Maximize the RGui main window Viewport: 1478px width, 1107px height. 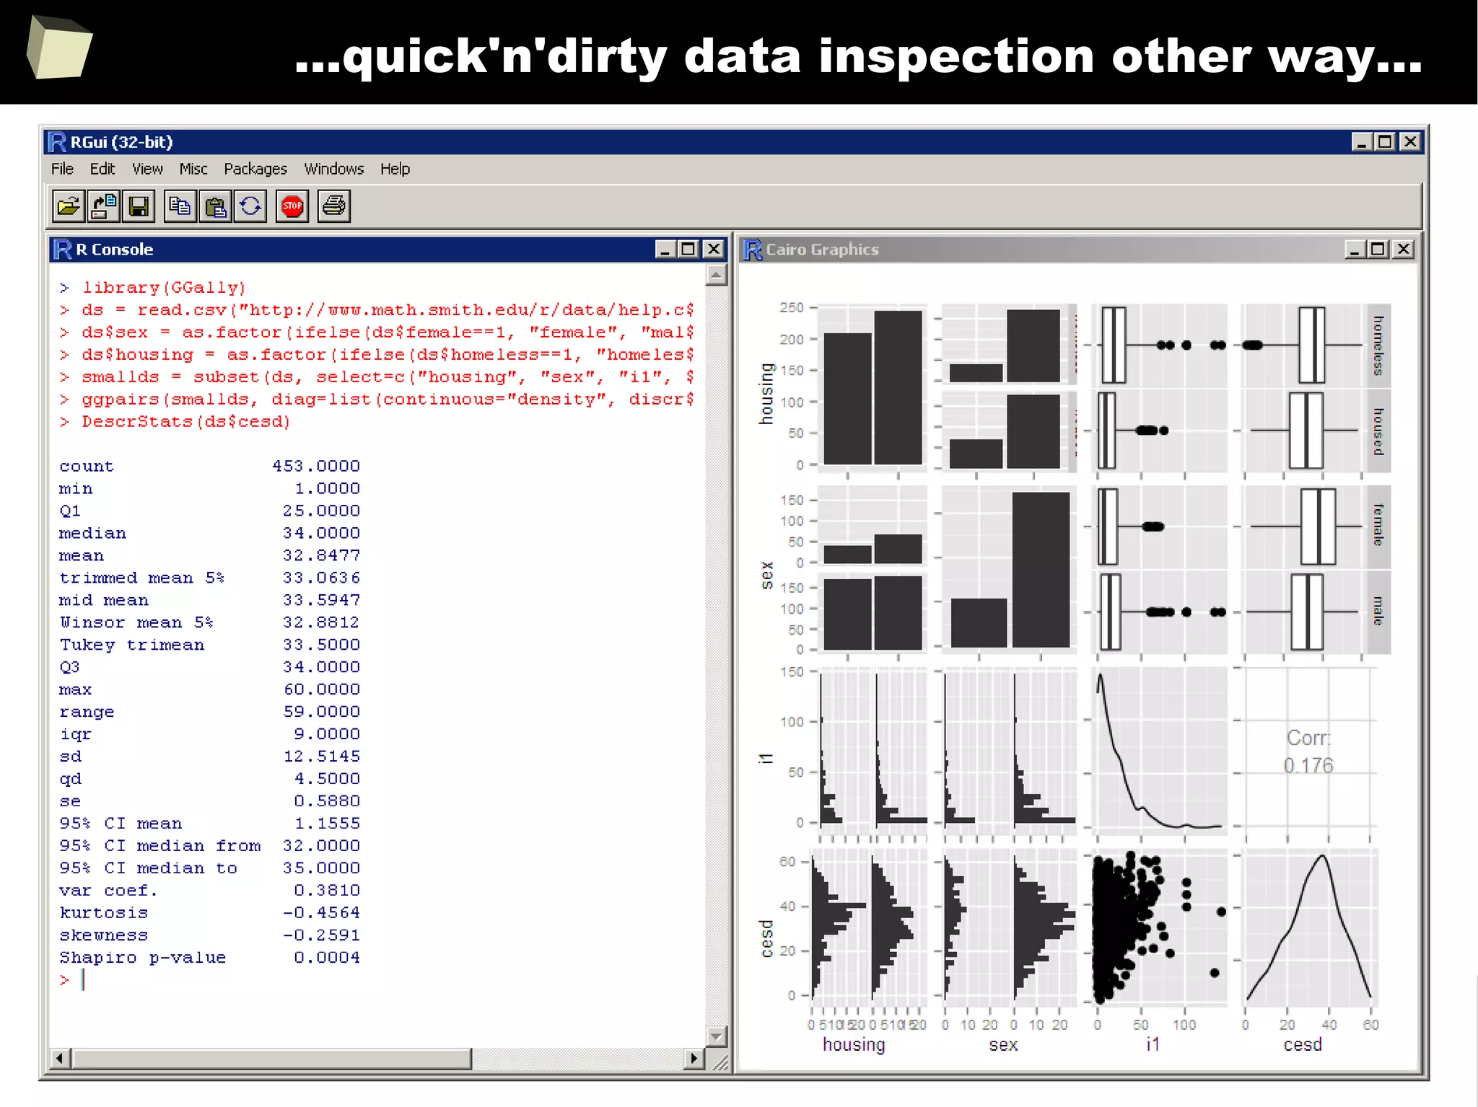(x=1386, y=142)
